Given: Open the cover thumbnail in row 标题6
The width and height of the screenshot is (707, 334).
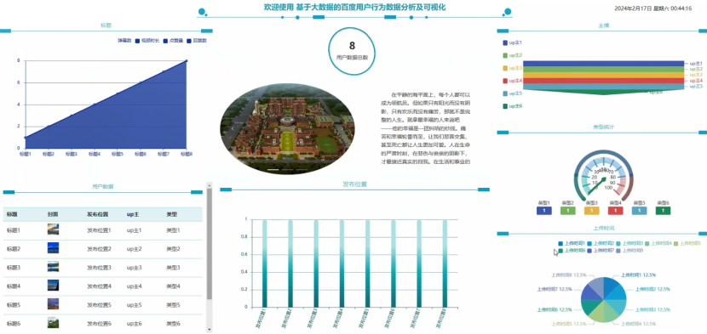Looking at the screenshot, I should (x=53, y=323).
